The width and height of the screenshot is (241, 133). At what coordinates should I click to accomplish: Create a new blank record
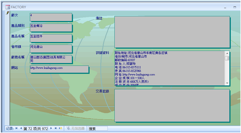pyautogui.click(x=61, y=128)
